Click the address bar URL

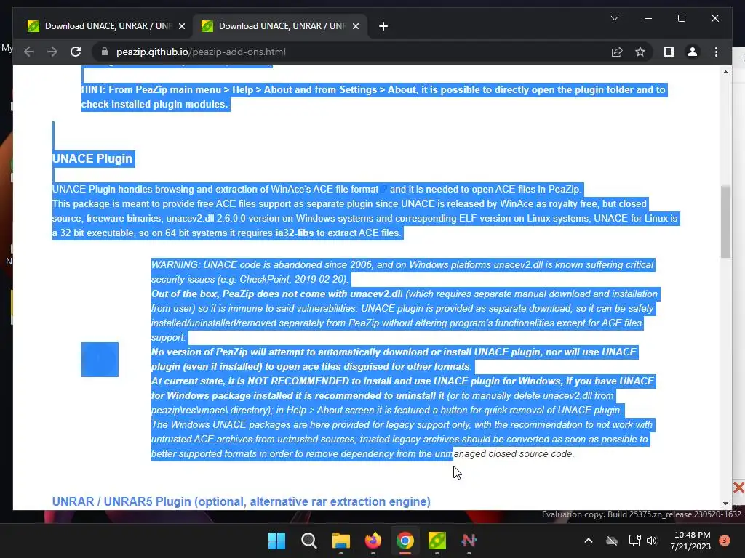(201, 52)
